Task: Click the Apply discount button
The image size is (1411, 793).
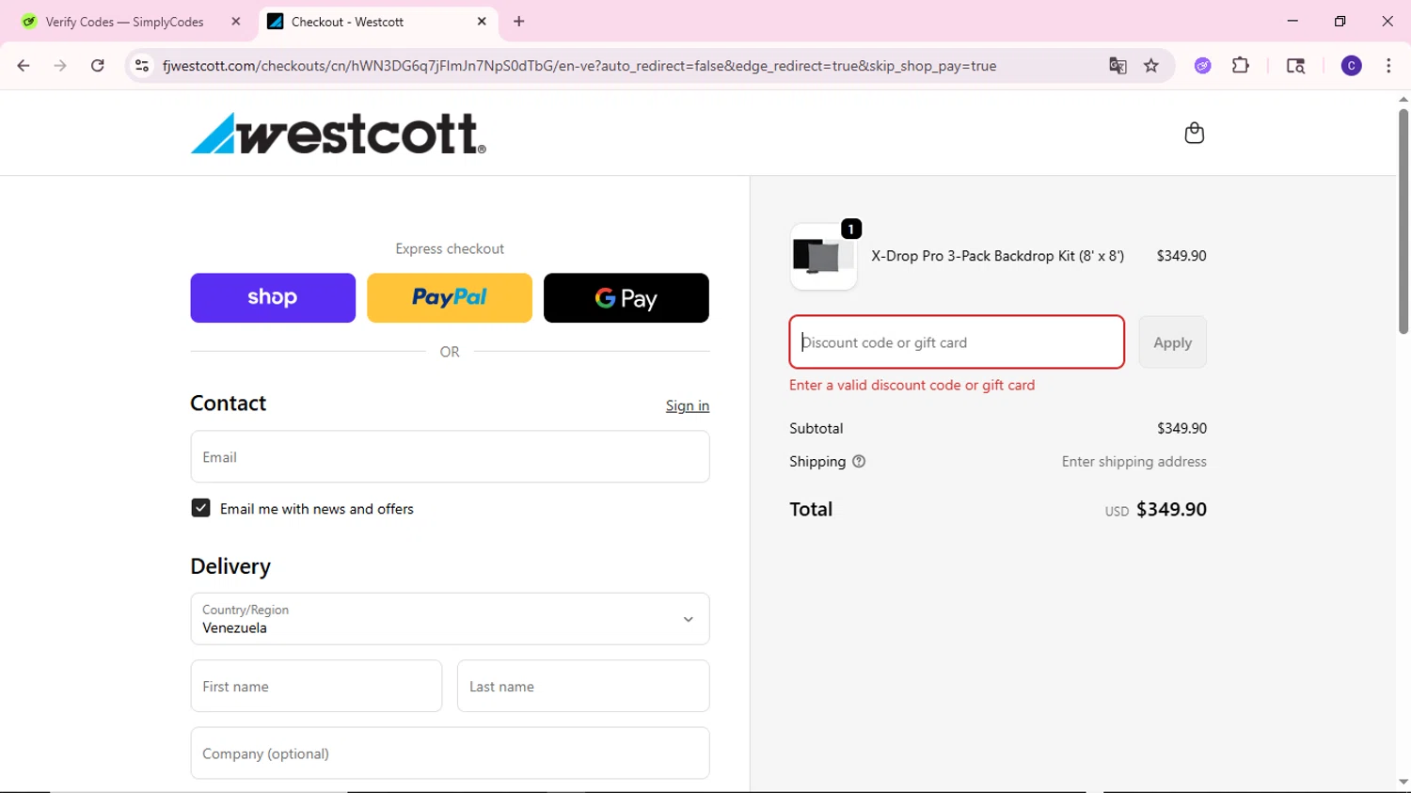Action: click(x=1172, y=342)
